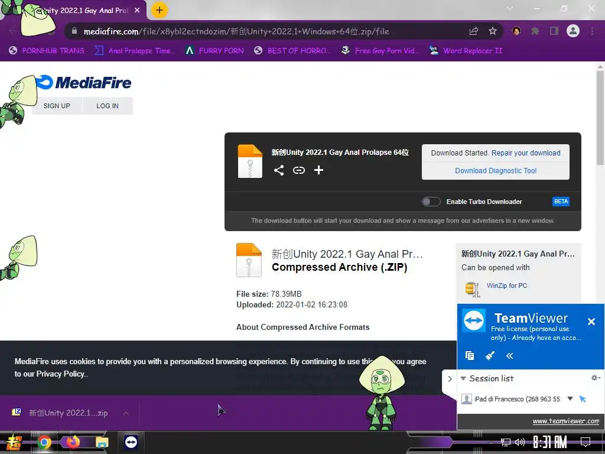Show hidden system tray icons
This screenshot has width=605, height=454.
click(x=491, y=442)
